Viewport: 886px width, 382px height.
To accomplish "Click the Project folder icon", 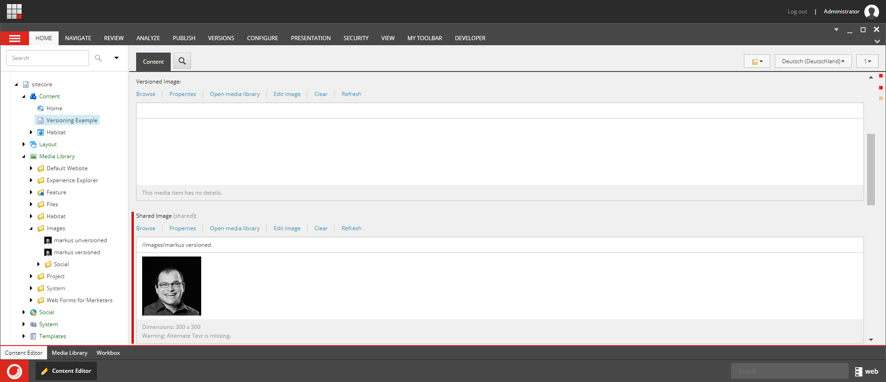I will [x=41, y=276].
